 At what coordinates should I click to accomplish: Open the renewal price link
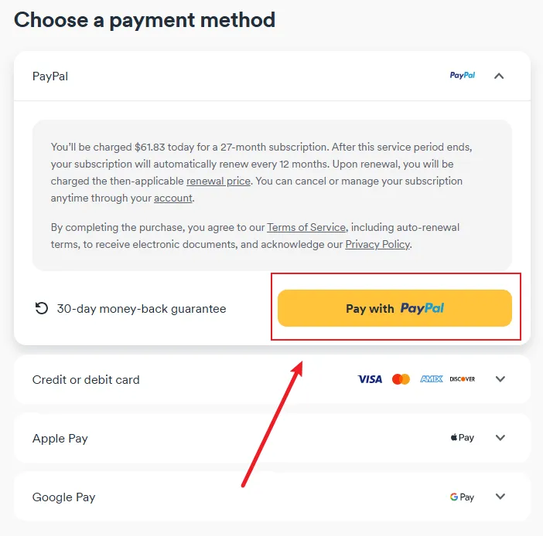[x=218, y=181]
